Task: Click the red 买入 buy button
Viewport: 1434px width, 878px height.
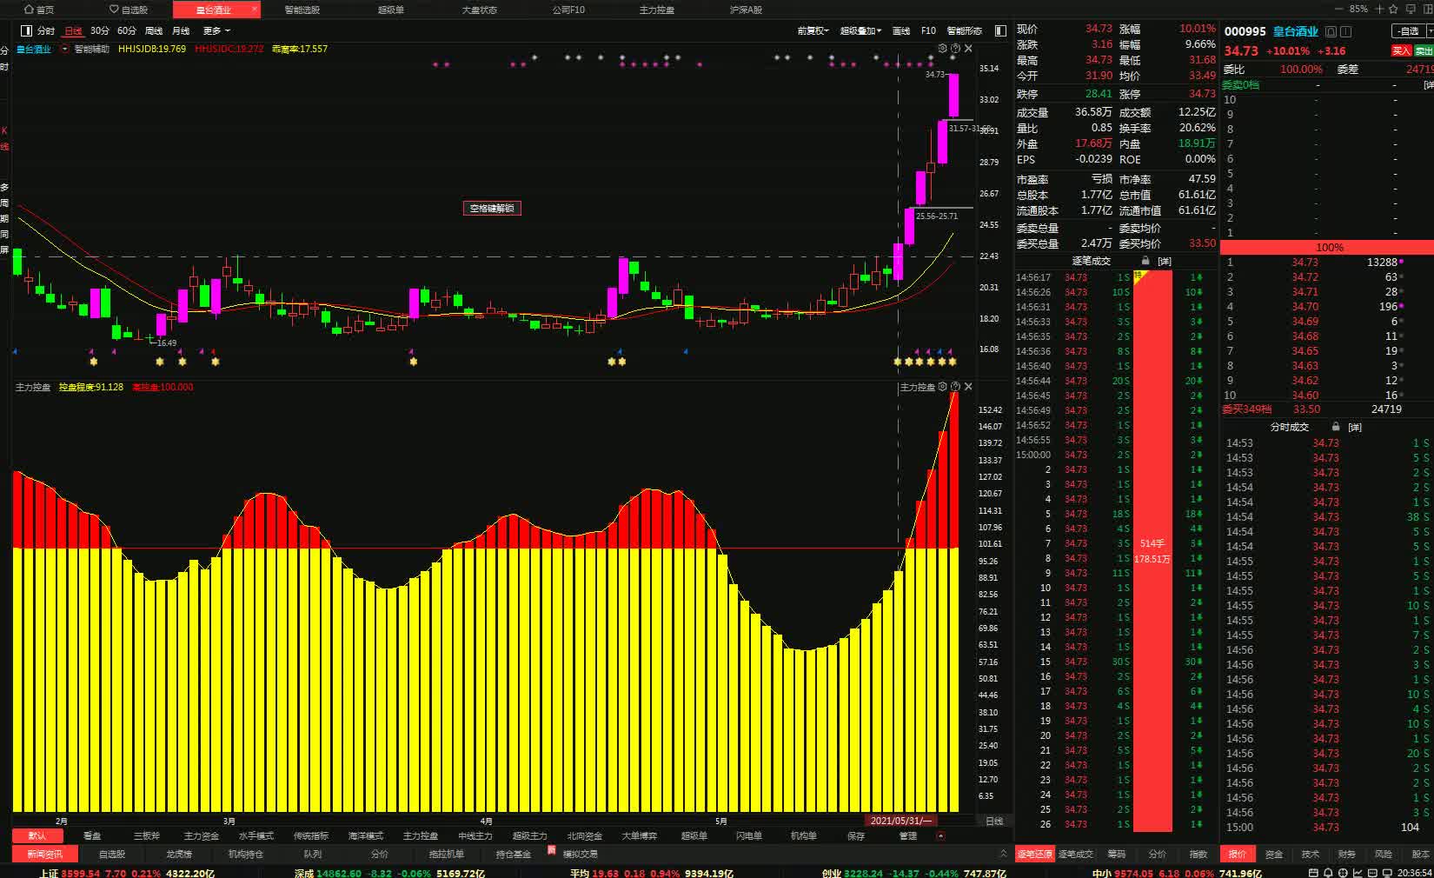Action: click(x=1401, y=50)
